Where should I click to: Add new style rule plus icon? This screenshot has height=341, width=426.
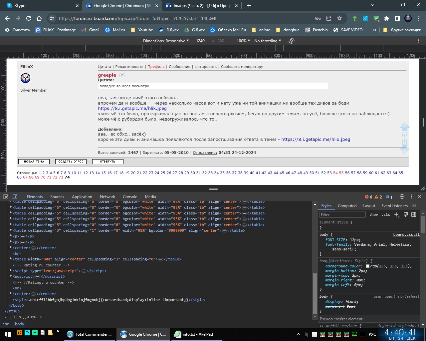397,214
